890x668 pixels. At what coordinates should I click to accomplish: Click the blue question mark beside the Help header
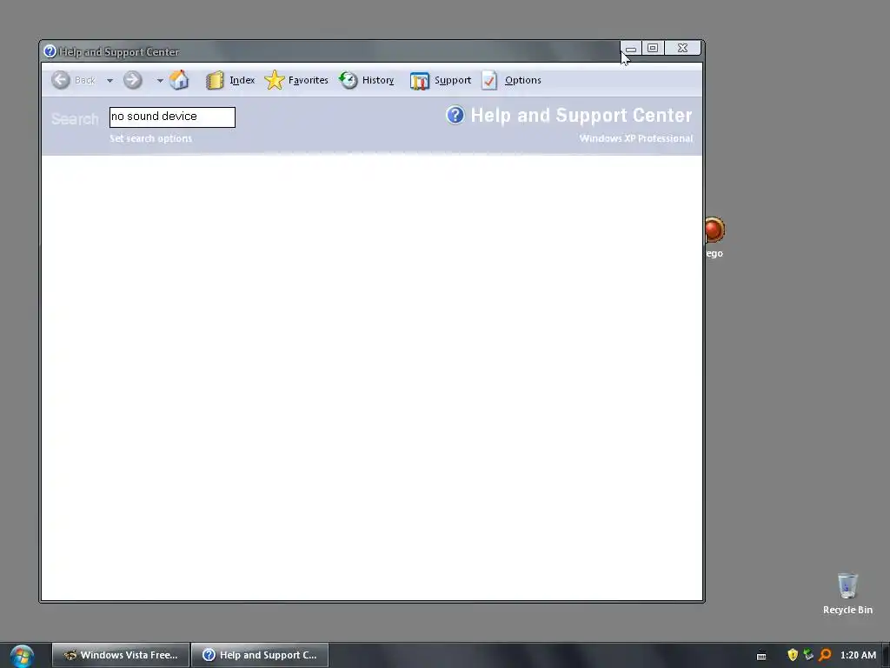[455, 116]
